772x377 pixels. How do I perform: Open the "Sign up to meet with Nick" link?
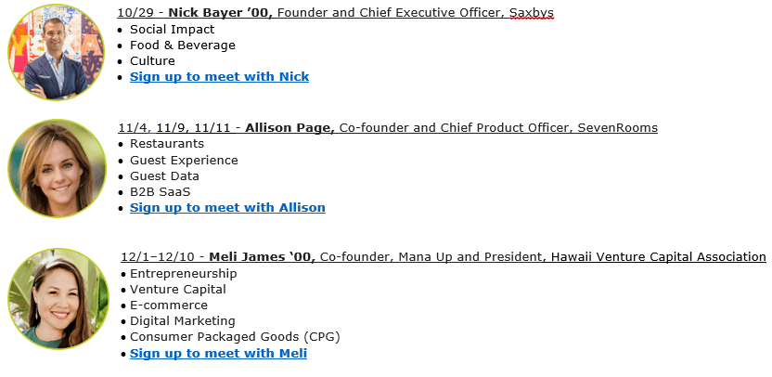[219, 76]
